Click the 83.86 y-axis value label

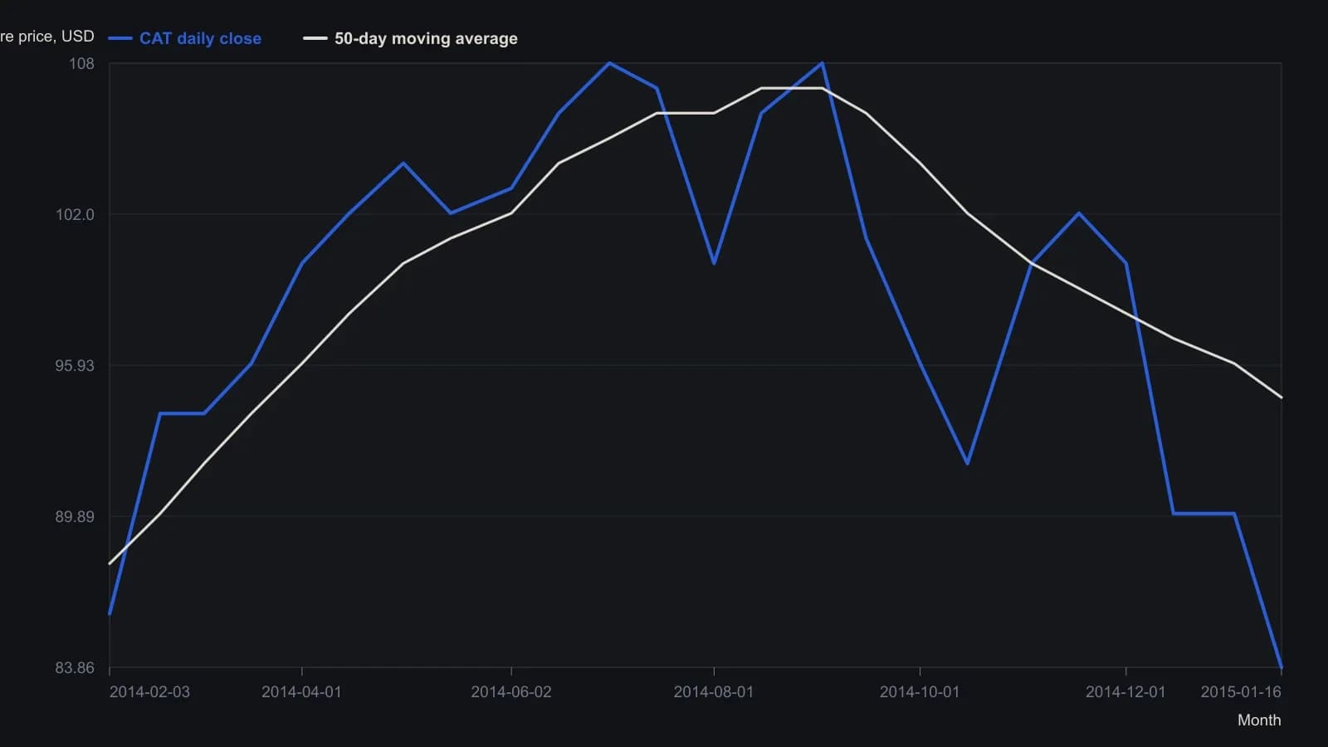pyautogui.click(x=75, y=667)
